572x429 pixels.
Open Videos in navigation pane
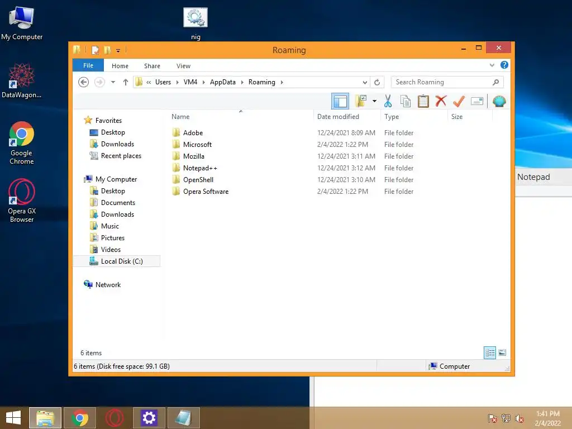111,250
